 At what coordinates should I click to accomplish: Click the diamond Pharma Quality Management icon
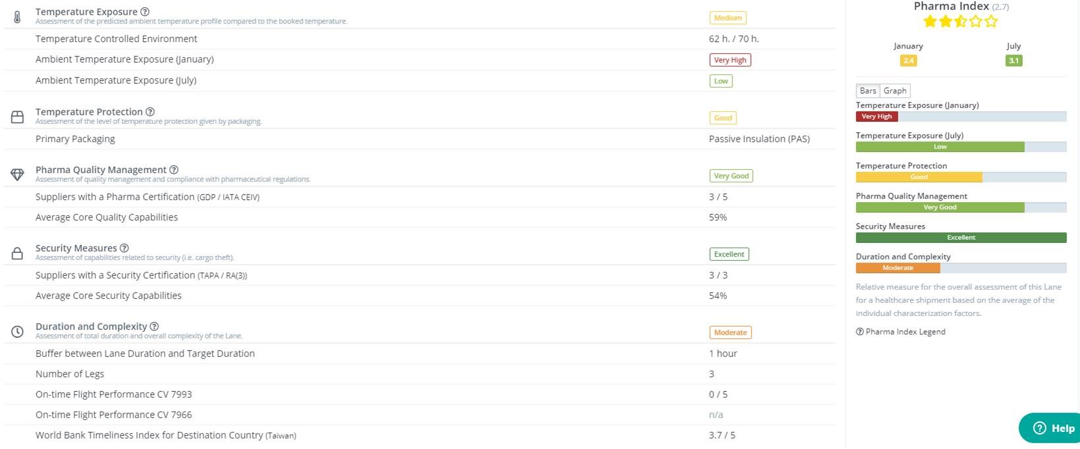point(18,174)
